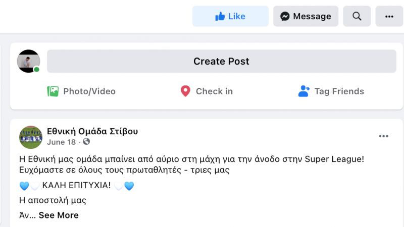
Task: Click your profile picture beside Create Post
Action: 29,61
